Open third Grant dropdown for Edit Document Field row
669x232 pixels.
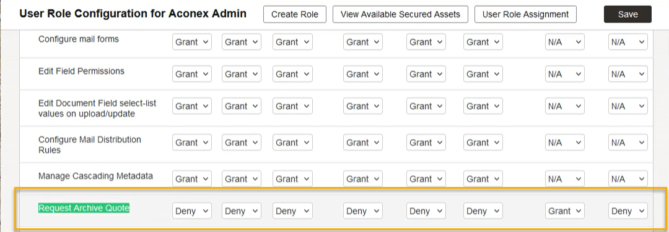click(x=292, y=106)
